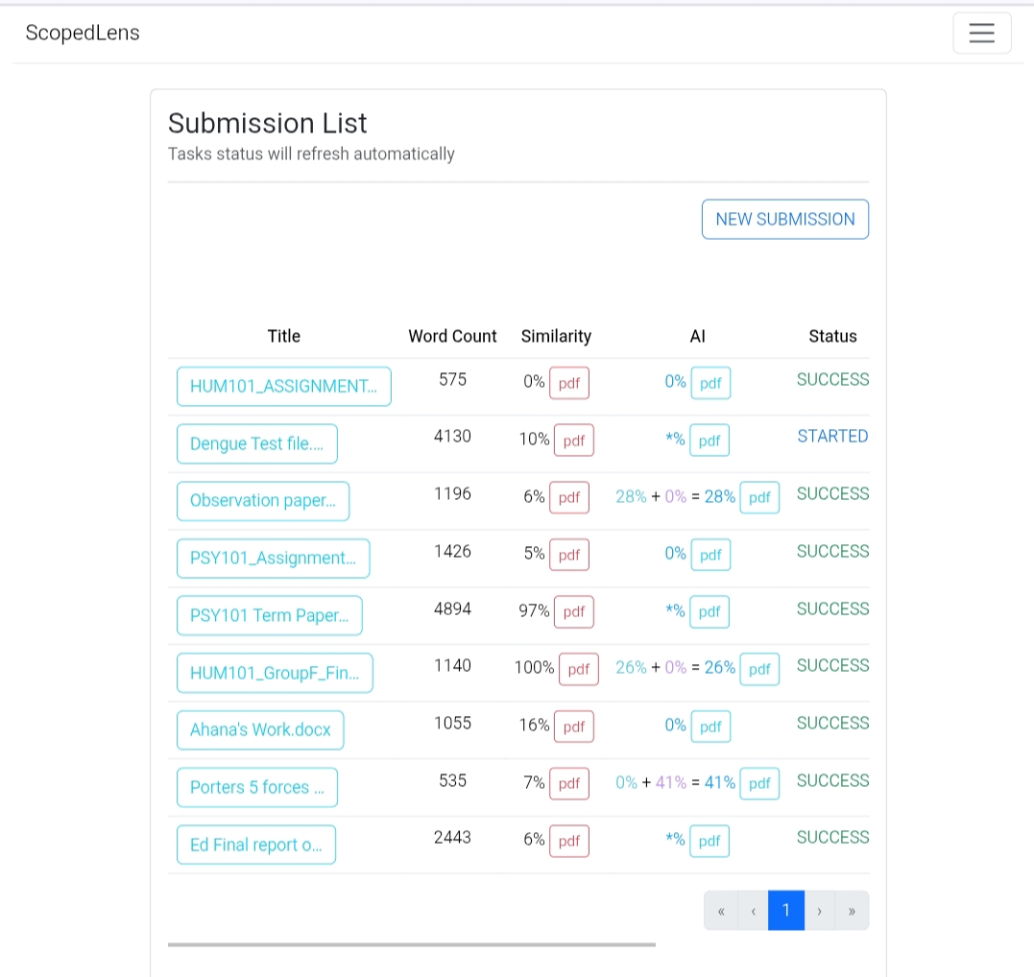The image size is (1034, 977).
Task: Go to next page using single arrow
Action: [819, 910]
